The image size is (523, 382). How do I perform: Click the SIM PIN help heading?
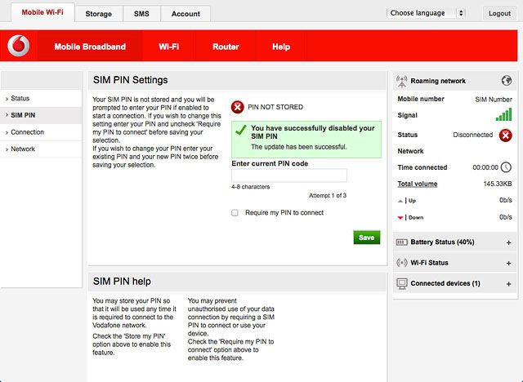[122, 282]
